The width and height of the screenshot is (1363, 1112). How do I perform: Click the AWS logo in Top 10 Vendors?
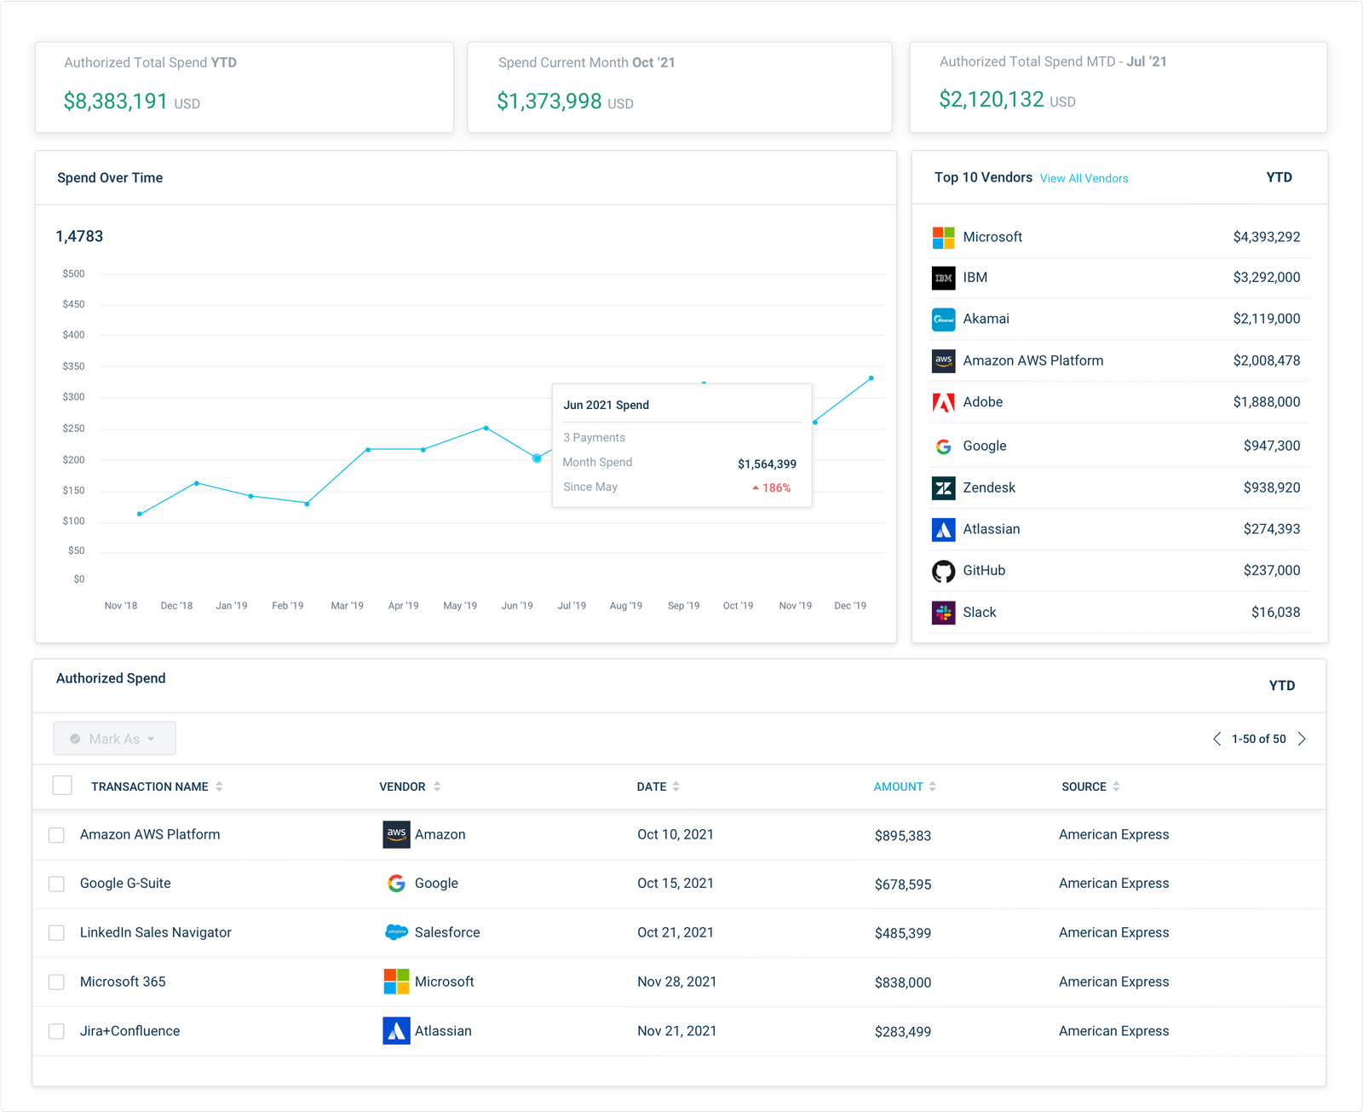point(943,361)
